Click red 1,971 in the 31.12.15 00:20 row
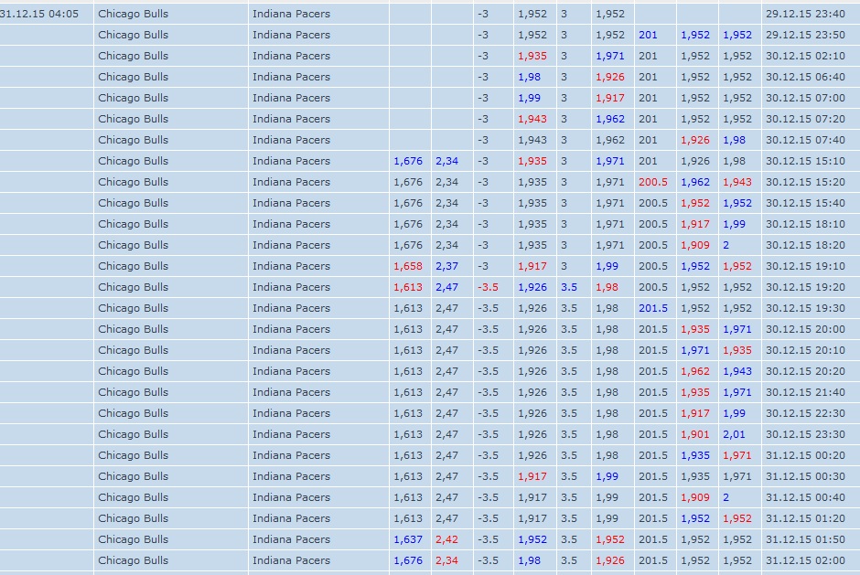Screen dimensions: 860x575 [x=737, y=455]
